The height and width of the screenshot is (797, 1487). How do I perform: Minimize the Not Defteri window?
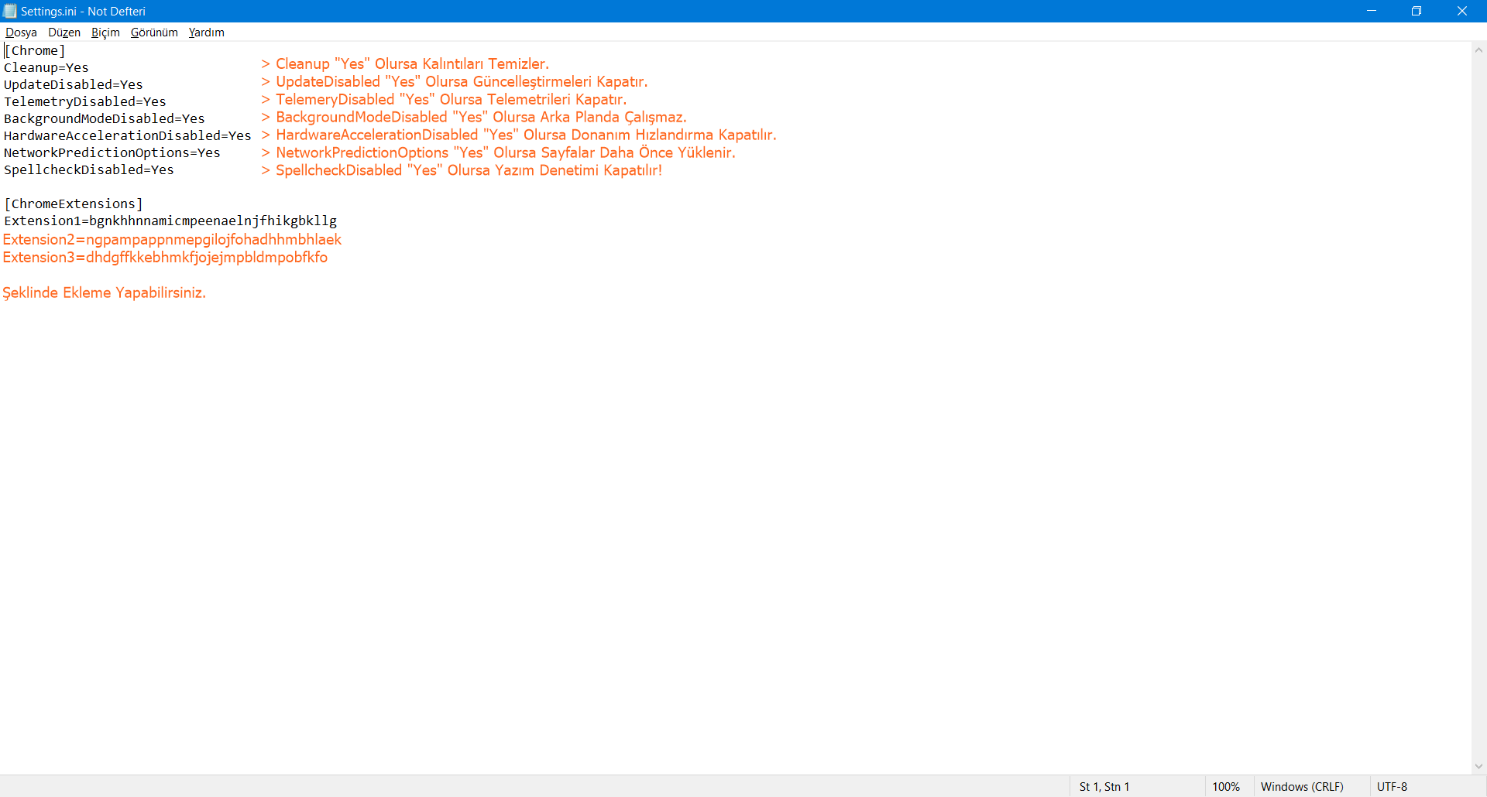pos(1372,11)
